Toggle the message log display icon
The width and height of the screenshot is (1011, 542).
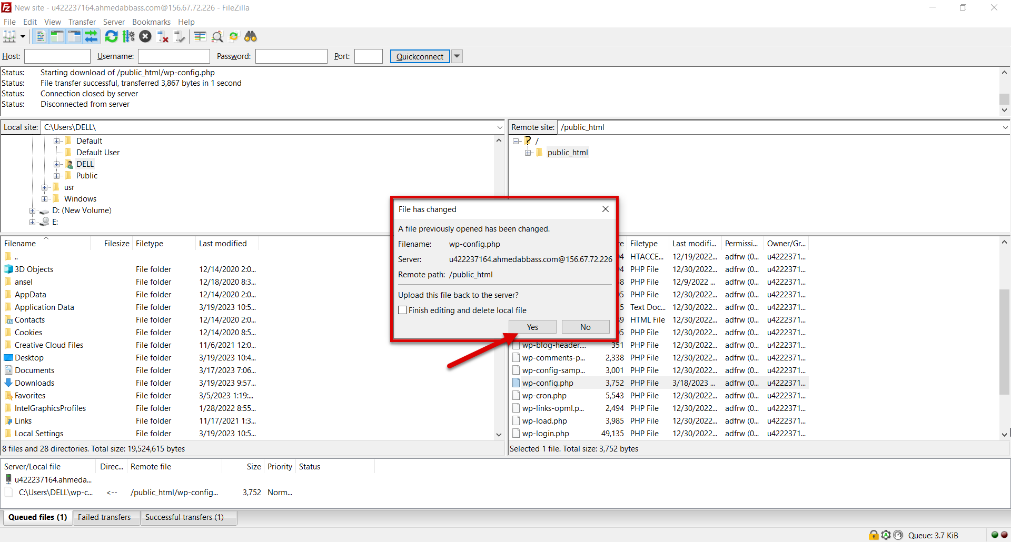[x=40, y=36]
